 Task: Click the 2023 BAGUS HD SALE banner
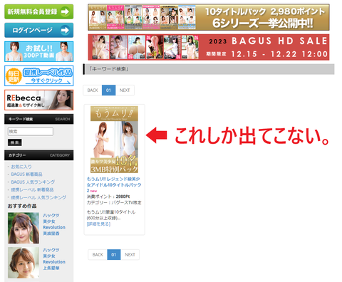click(209, 47)
